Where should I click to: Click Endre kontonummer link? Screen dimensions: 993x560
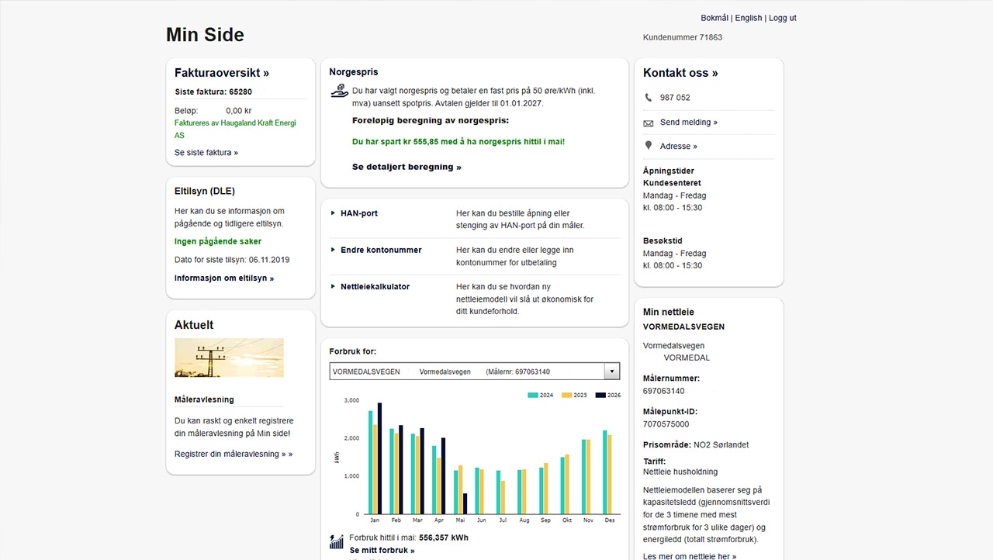381,250
